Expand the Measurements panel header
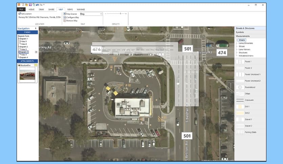This screenshot has width=283, height=164. click(x=250, y=36)
